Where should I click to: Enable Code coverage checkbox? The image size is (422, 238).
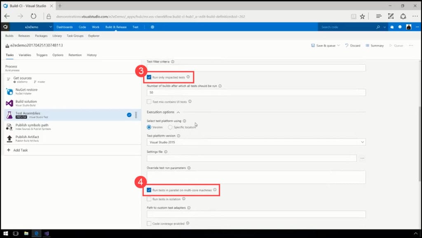(x=149, y=224)
